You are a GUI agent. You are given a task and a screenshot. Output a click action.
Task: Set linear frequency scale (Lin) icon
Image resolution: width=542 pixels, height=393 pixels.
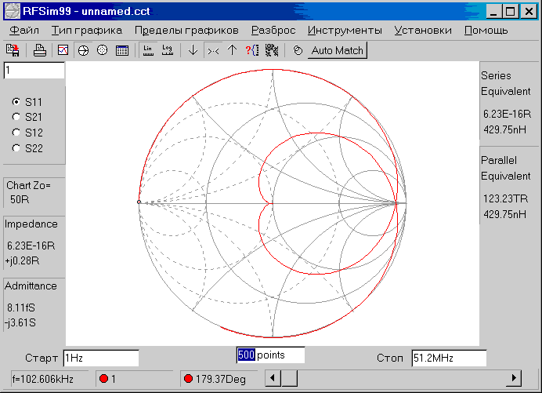(148, 50)
